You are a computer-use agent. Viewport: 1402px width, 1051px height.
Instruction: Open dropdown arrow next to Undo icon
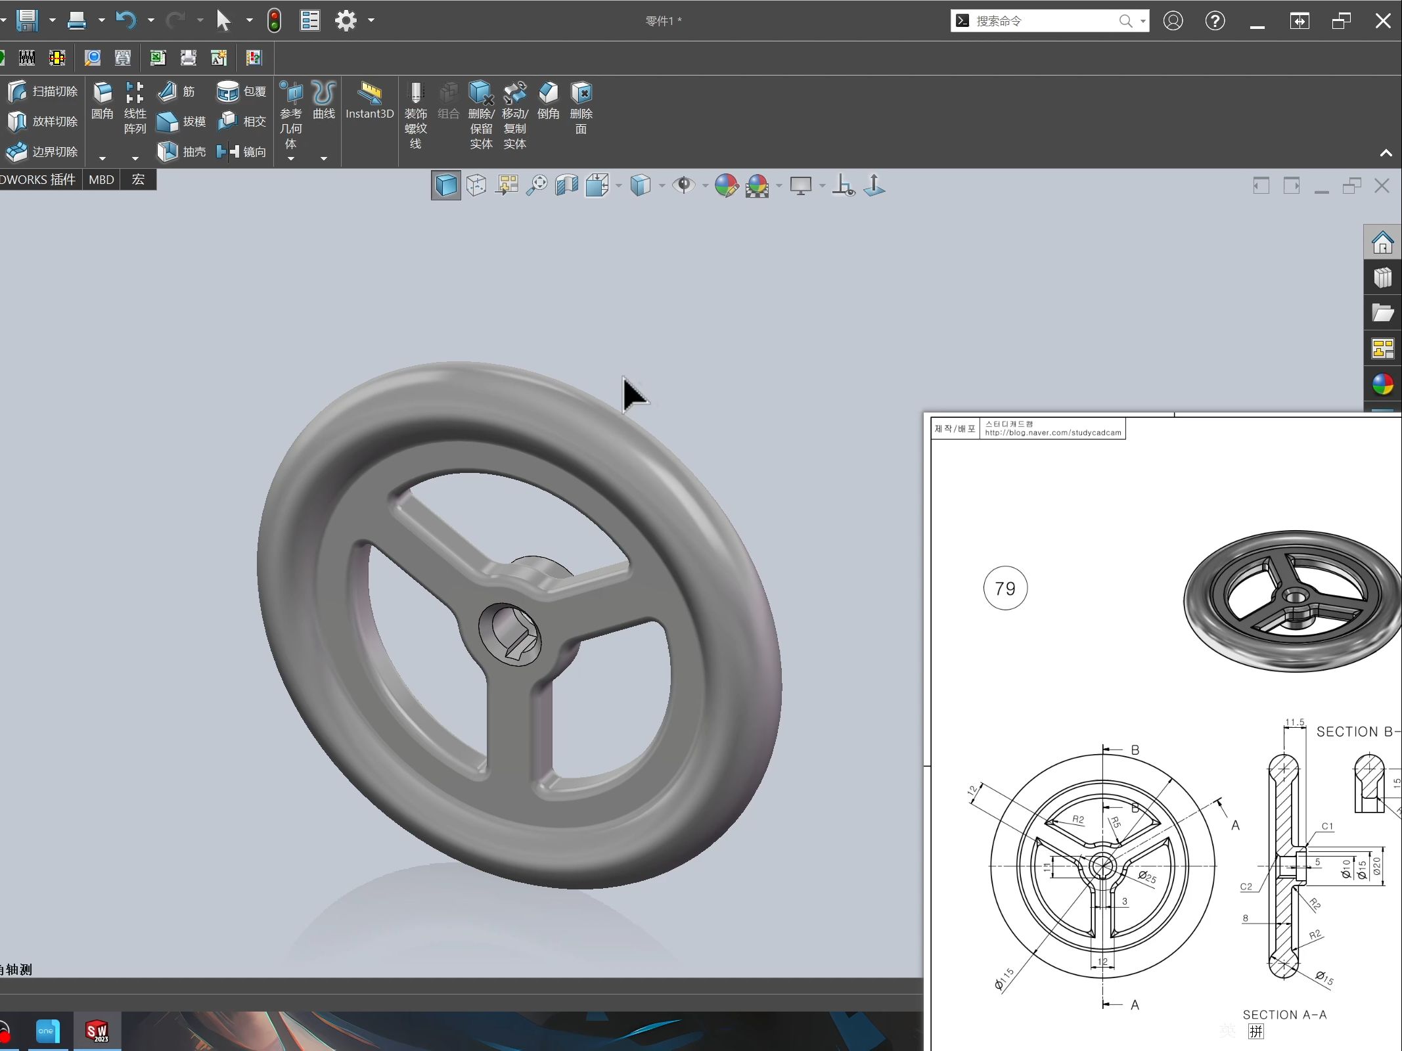tap(150, 20)
